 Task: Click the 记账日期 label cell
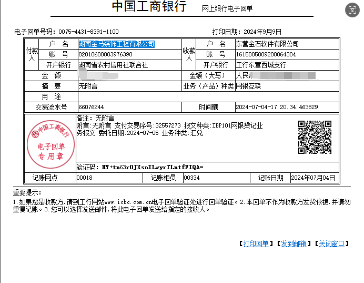point(270,178)
